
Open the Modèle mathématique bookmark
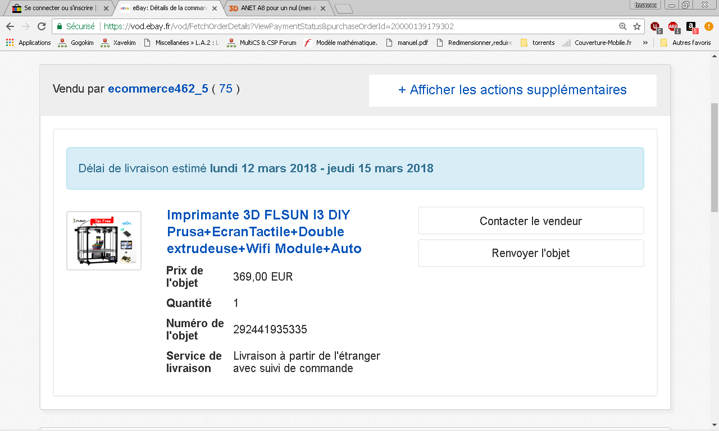click(341, 43)
